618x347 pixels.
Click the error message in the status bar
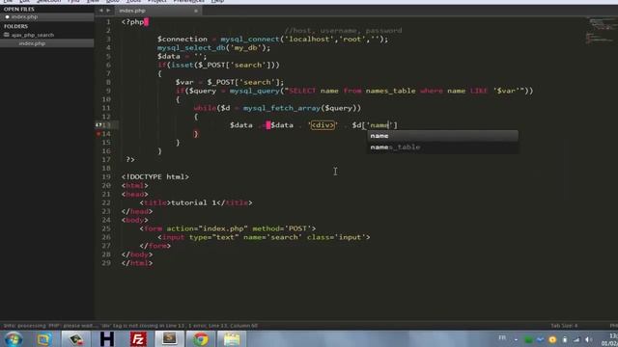point(130,326)
